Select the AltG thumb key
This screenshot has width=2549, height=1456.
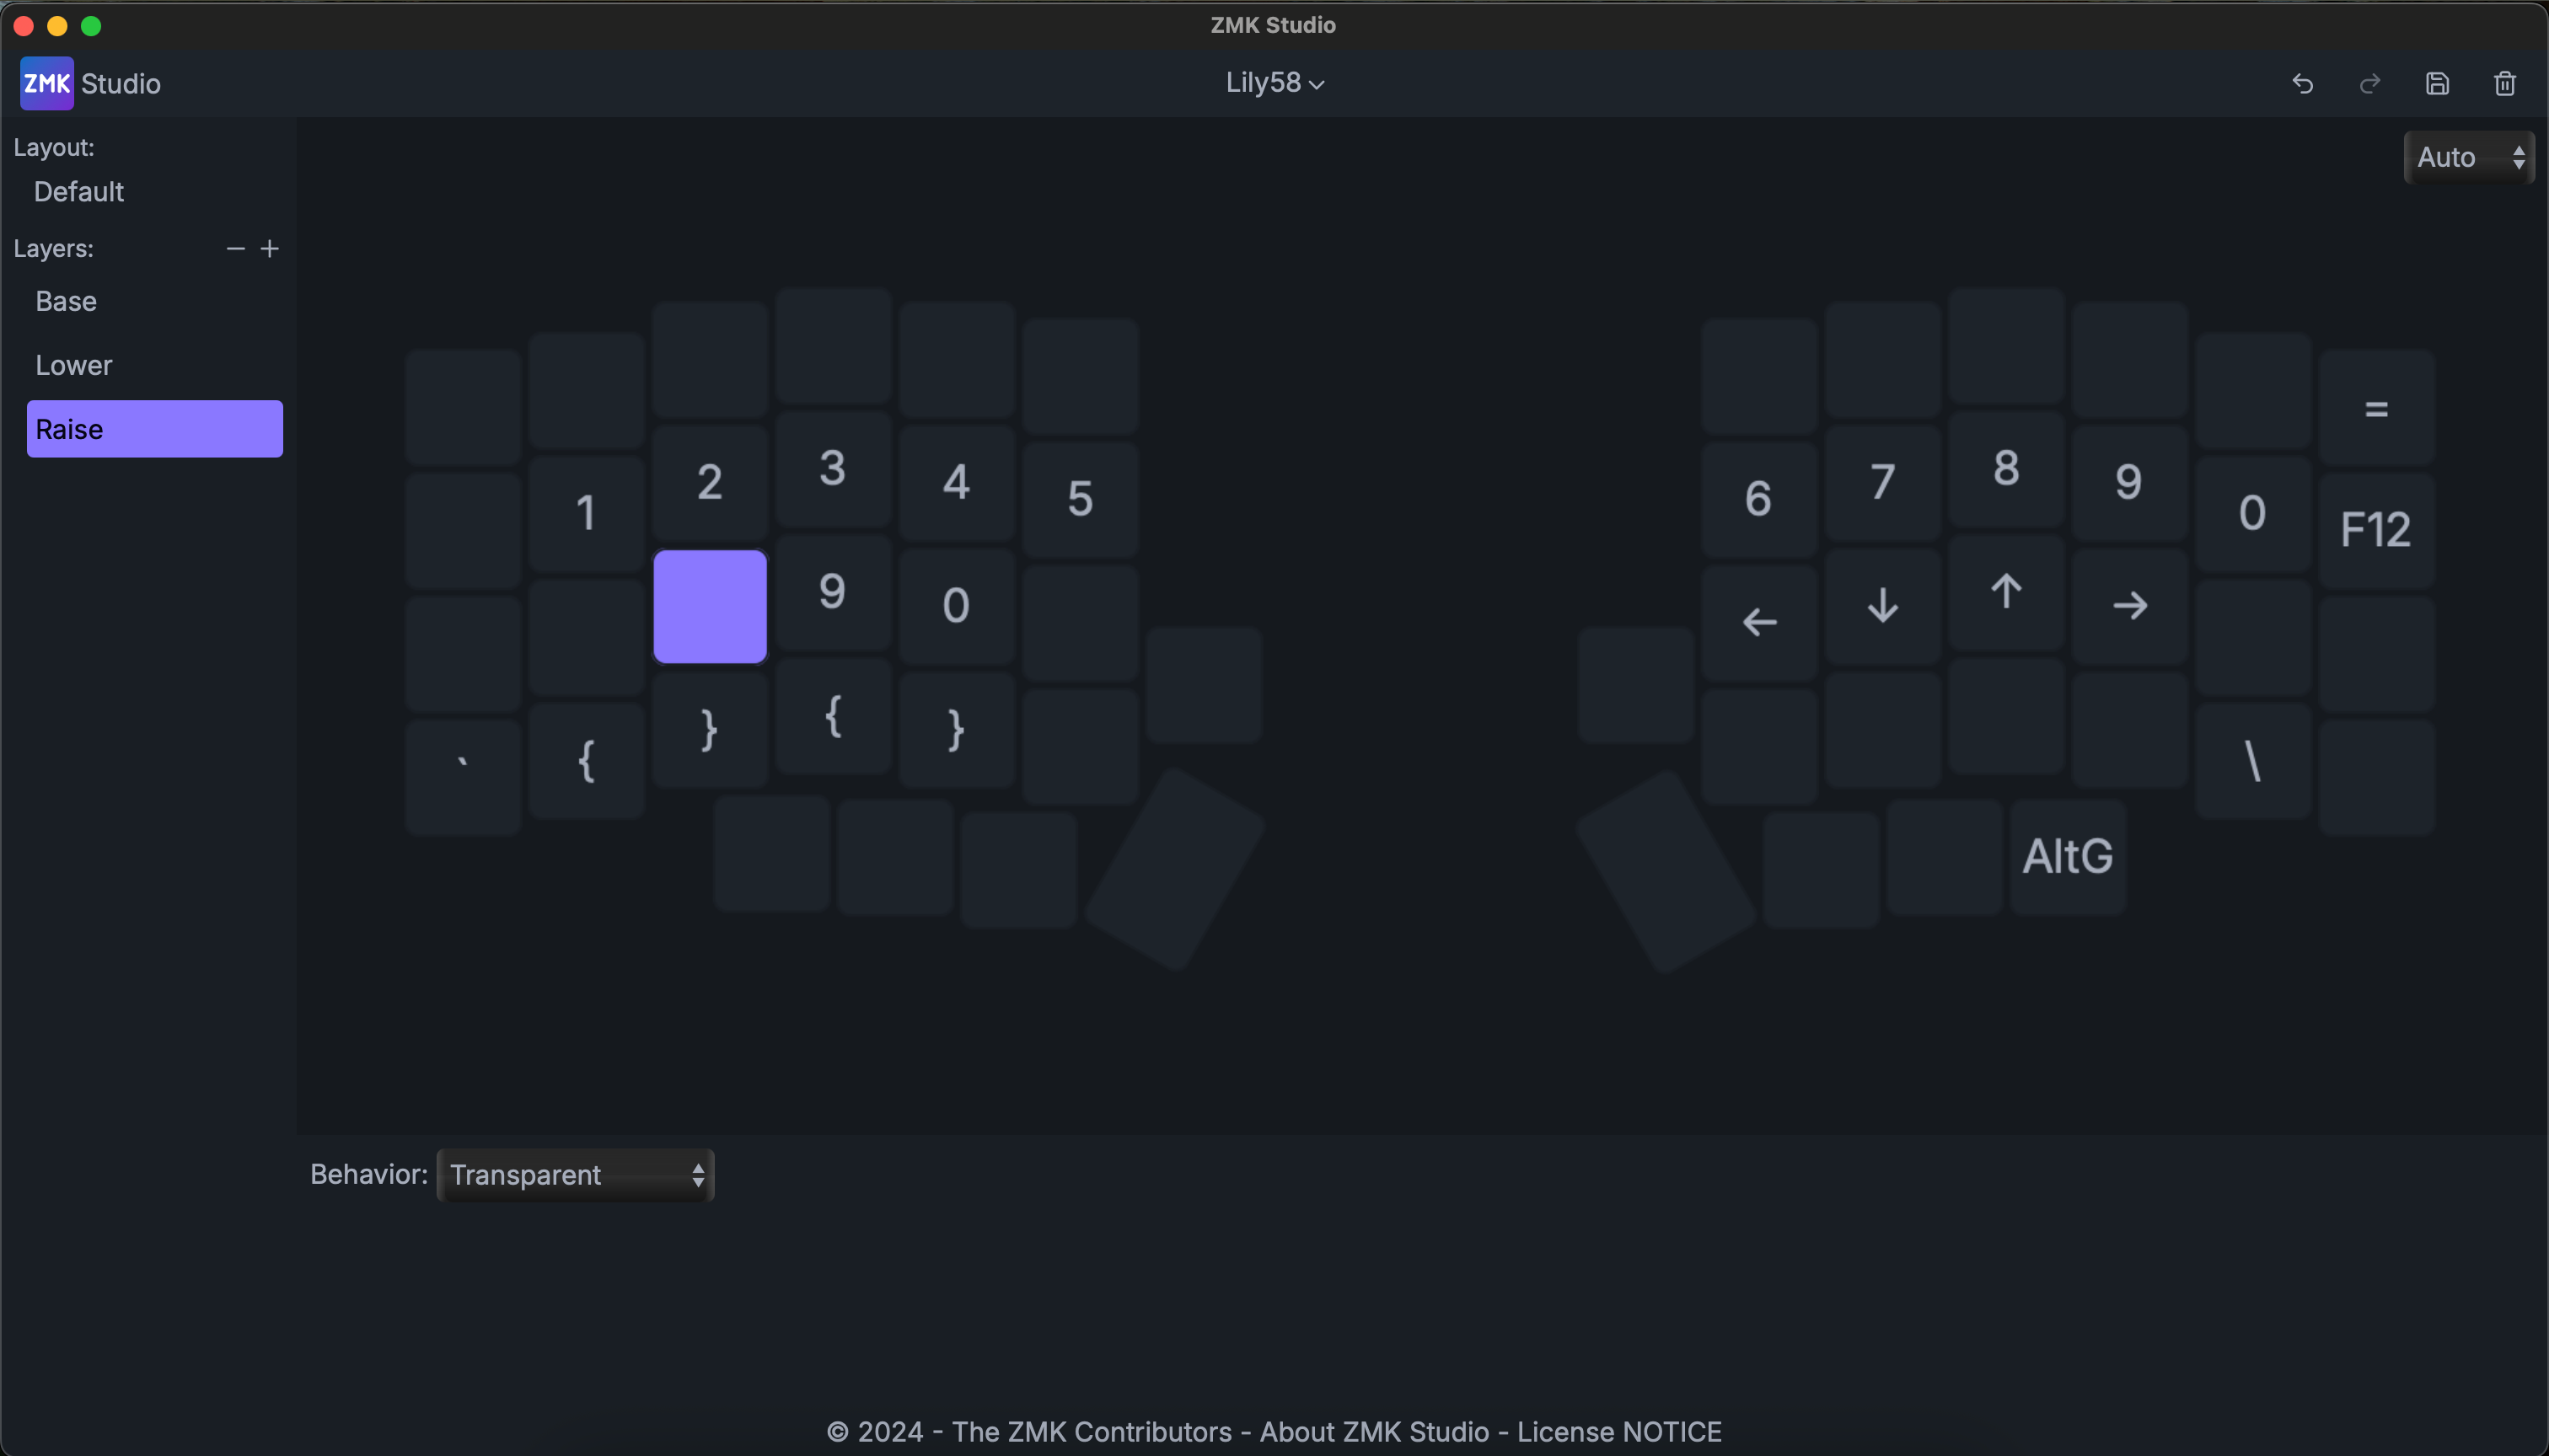point(2067,856)
